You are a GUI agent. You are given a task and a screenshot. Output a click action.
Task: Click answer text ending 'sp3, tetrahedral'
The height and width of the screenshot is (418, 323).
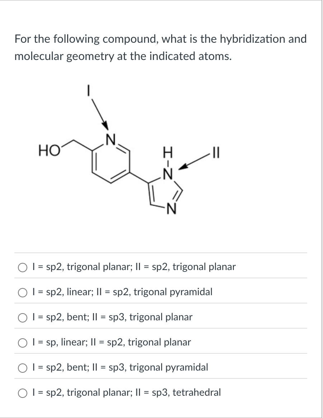[x=126, y=393]
